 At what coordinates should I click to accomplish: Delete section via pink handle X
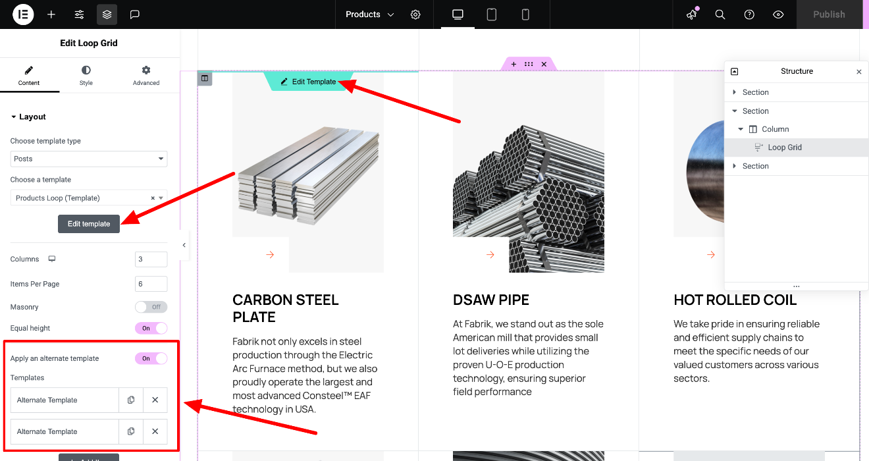click(544, 64)
